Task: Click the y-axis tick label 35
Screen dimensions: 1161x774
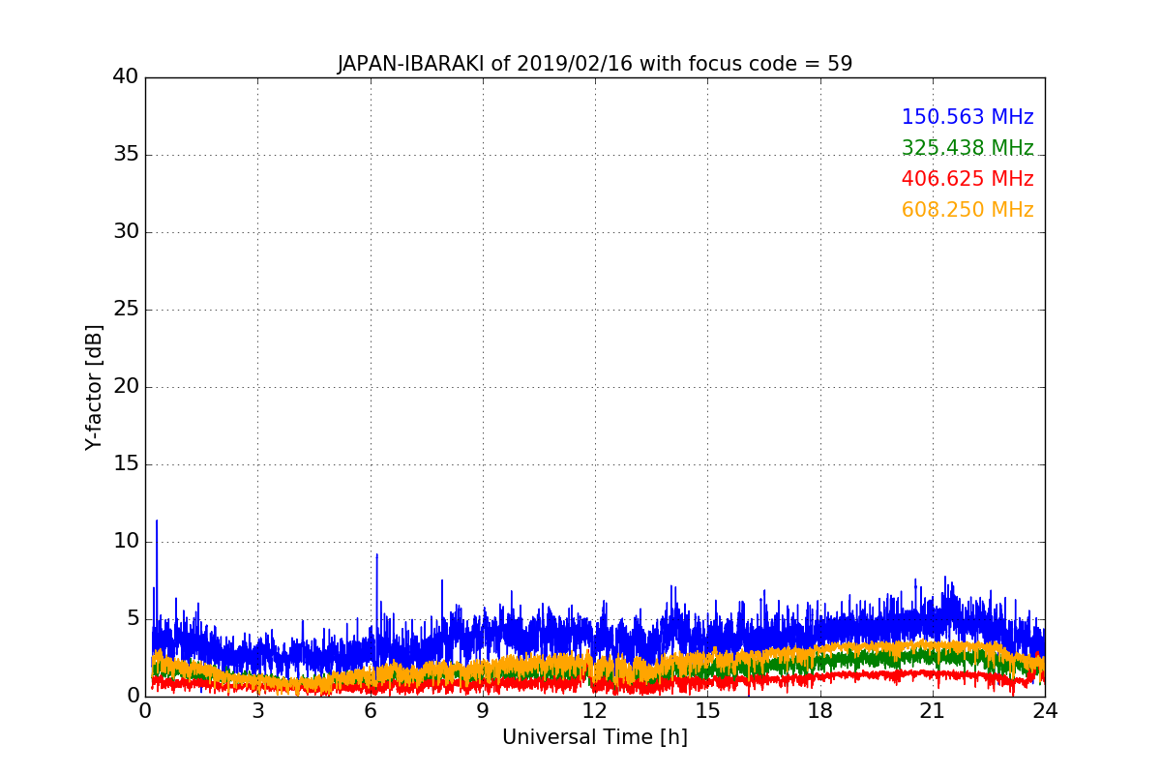Action: [125, 154]
